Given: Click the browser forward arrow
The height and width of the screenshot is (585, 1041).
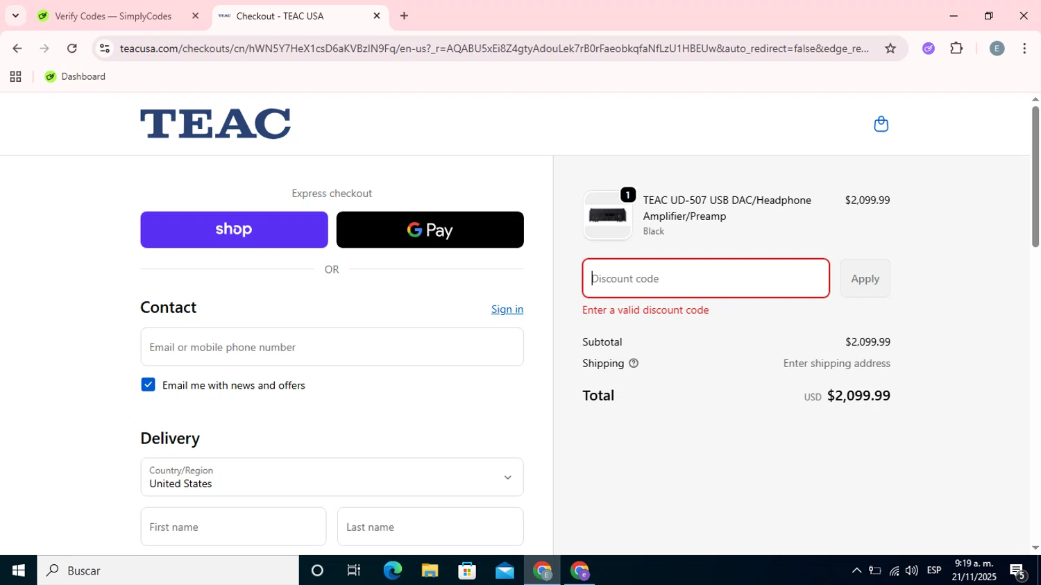Looking at the screenshot, I should click(x=44, y=49).
